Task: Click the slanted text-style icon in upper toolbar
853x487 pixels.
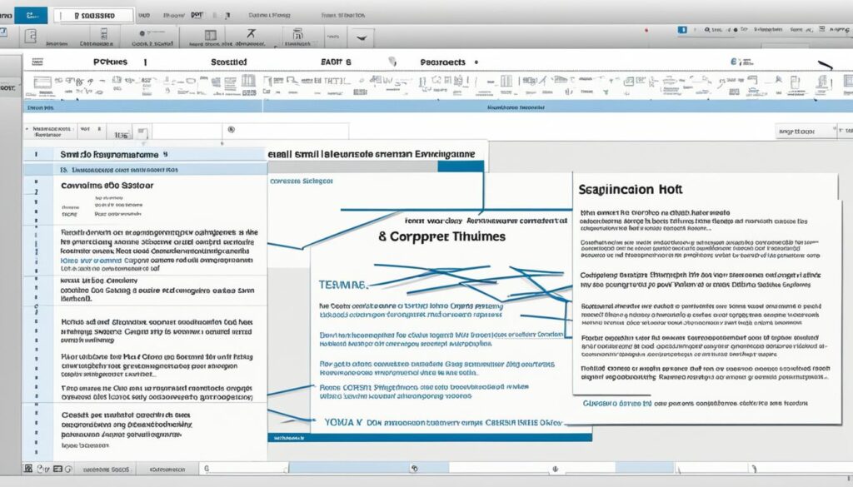Action: point(249,34)
